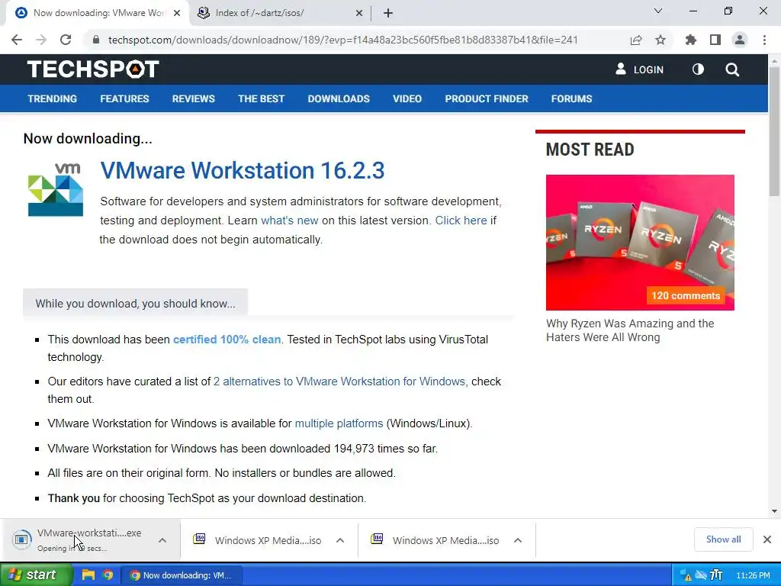Click the LOGIN user button
781x586 pixels.
640,69
